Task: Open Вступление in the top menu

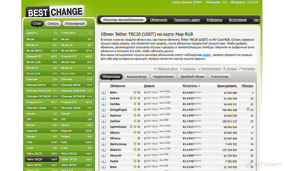Action: coord(238,20)
